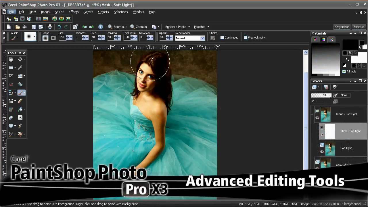Screen dimensions: 368x207
Task: Open the Paste options dropdown arrow
Action: pos(158,27)
